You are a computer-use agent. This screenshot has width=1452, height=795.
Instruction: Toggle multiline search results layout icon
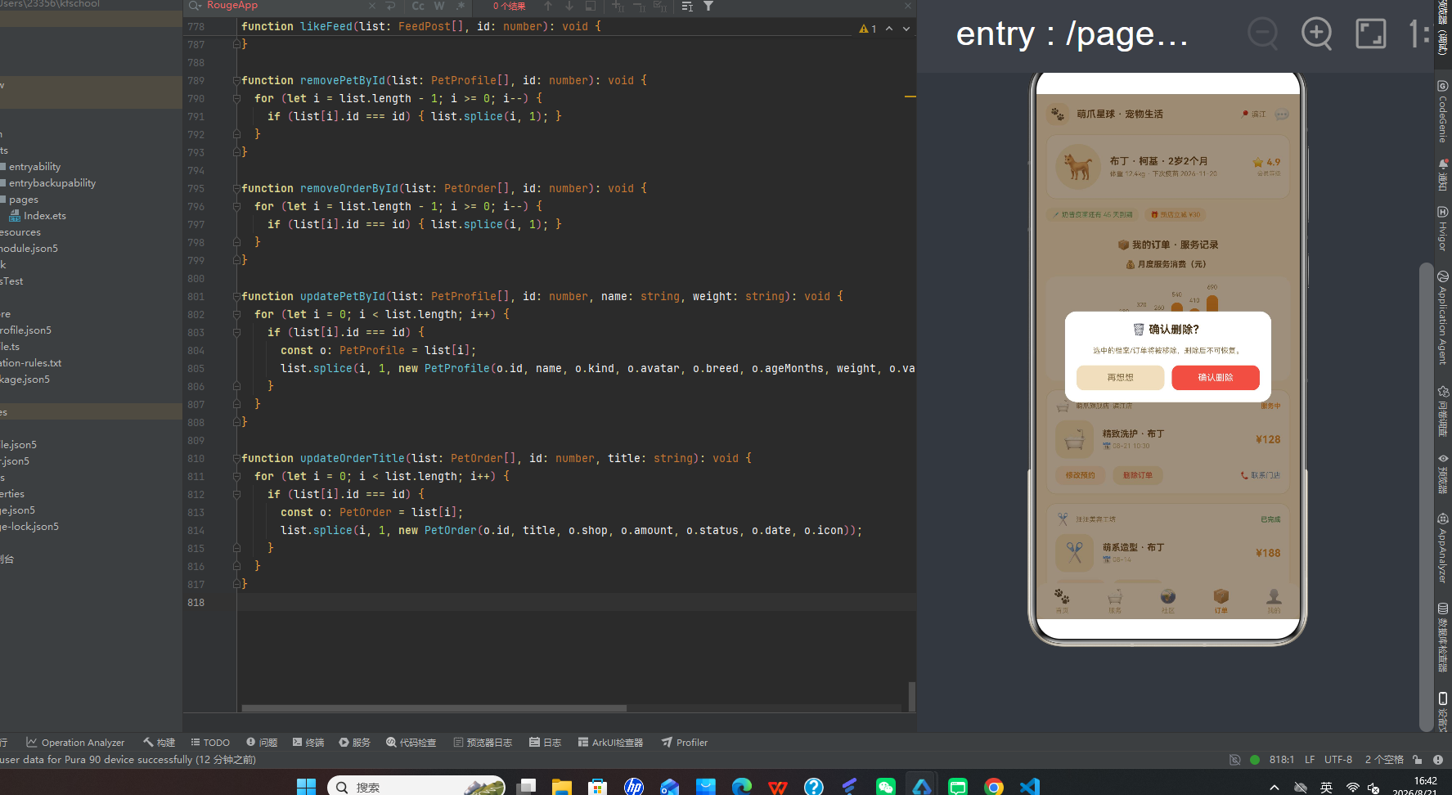(687, 6)
